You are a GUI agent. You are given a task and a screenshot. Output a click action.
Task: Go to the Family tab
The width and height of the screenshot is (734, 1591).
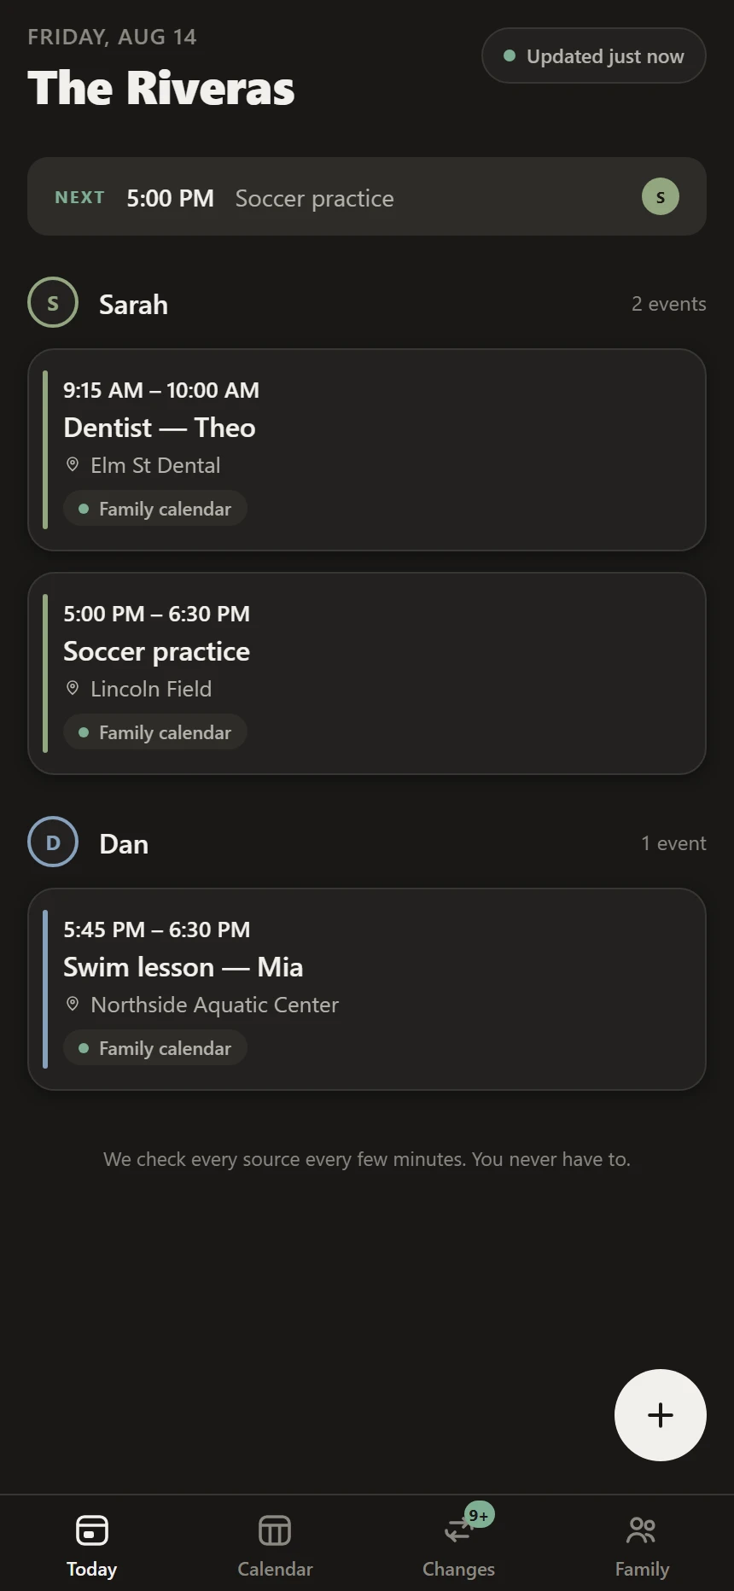click(x=642, y=1544)
